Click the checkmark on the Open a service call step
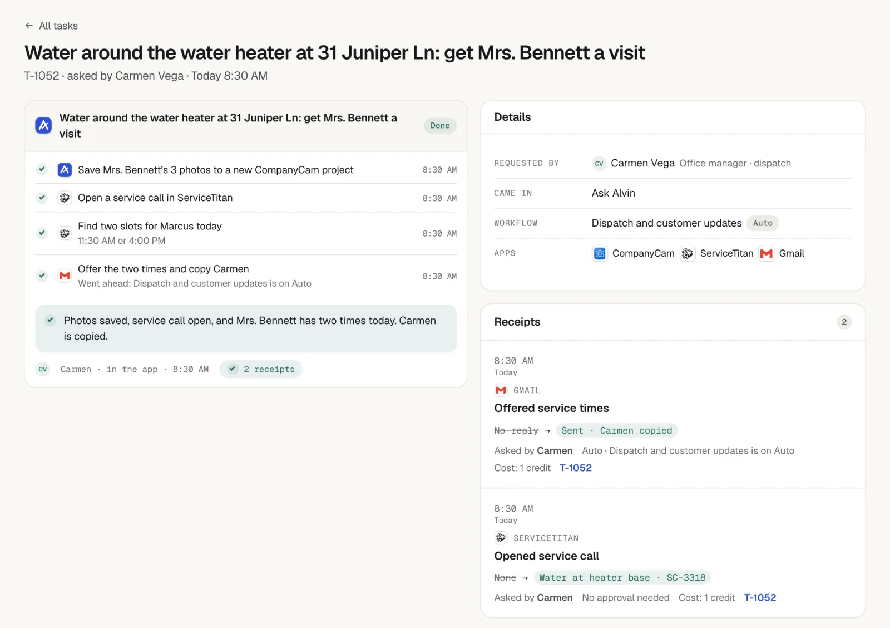This screenshot has width=890, height=628. (x=42, y=198)
